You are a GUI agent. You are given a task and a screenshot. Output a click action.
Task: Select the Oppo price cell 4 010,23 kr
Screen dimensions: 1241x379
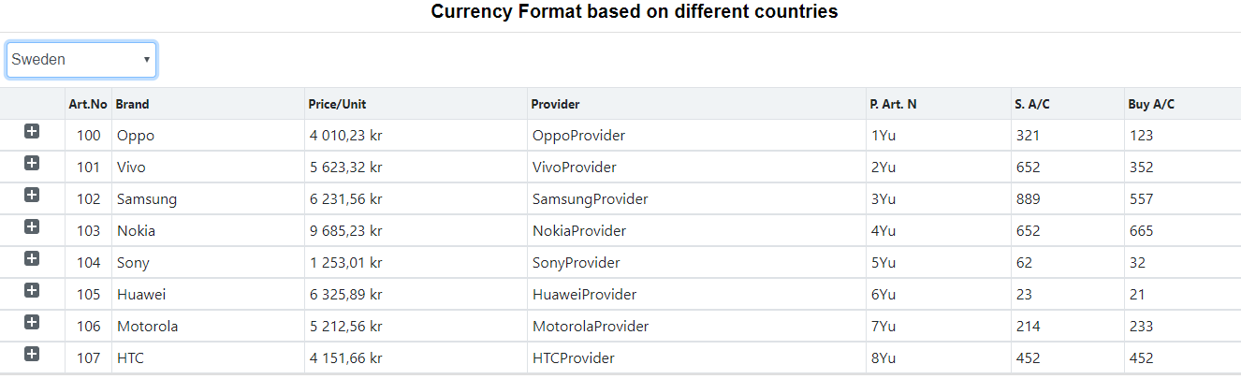[346, 136]
